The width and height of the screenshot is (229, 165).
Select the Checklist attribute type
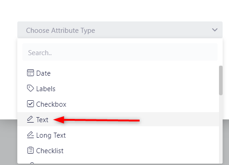click(118, 151)
